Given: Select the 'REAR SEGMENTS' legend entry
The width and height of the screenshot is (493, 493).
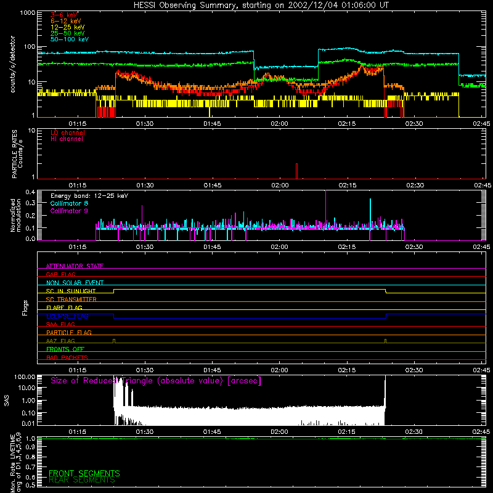Looking at the screenshot, I should pyautogui.click(x=82, y=480).
